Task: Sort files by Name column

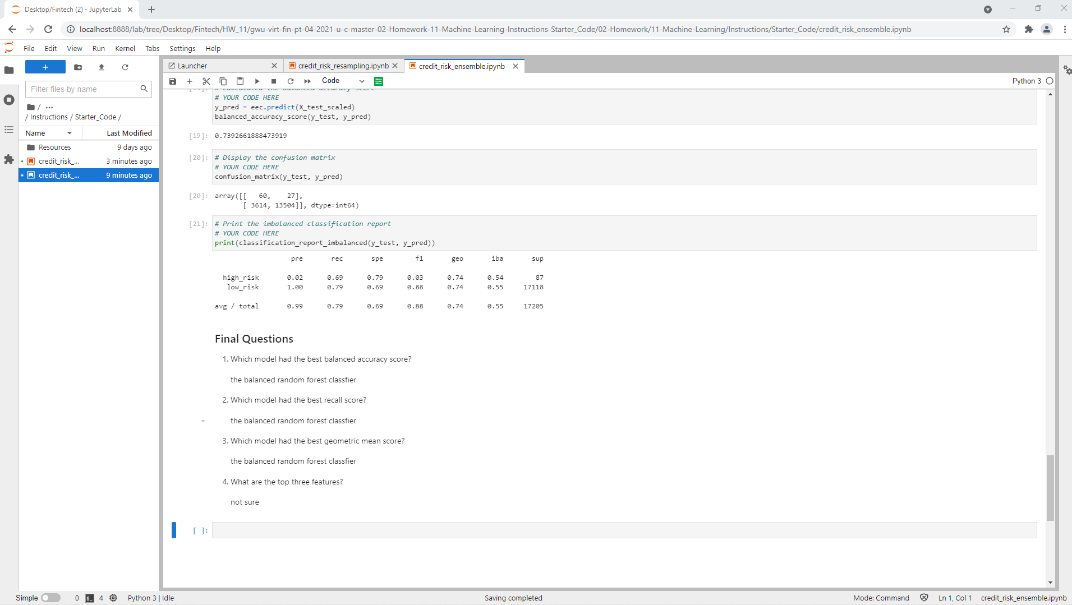Action: [x=50, y=133]
